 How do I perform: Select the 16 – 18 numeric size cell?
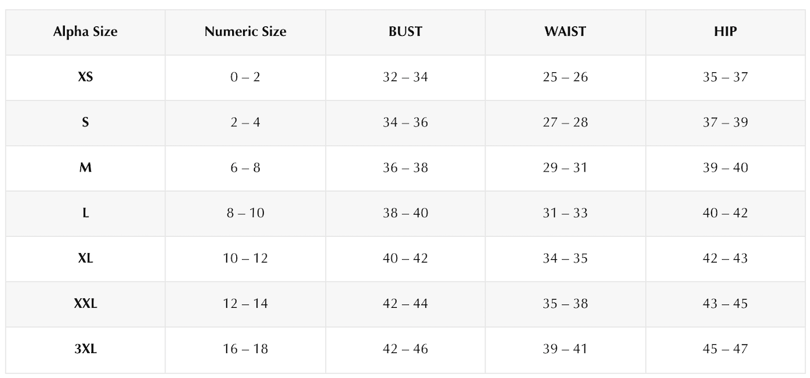(x=245, y=348)
